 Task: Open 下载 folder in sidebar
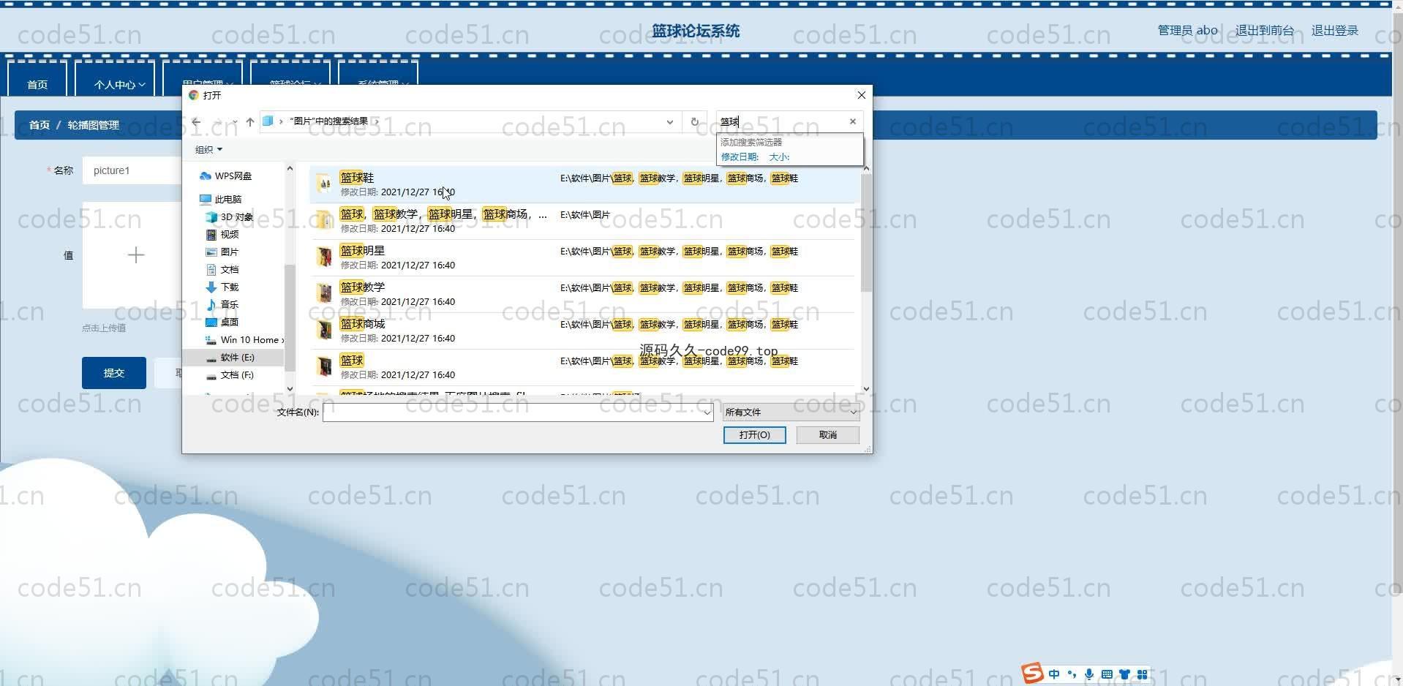(x=222, y=287)
